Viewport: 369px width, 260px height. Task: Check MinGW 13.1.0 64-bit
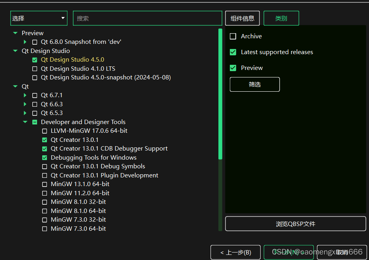pyautogui.click(x=45, y=184)
